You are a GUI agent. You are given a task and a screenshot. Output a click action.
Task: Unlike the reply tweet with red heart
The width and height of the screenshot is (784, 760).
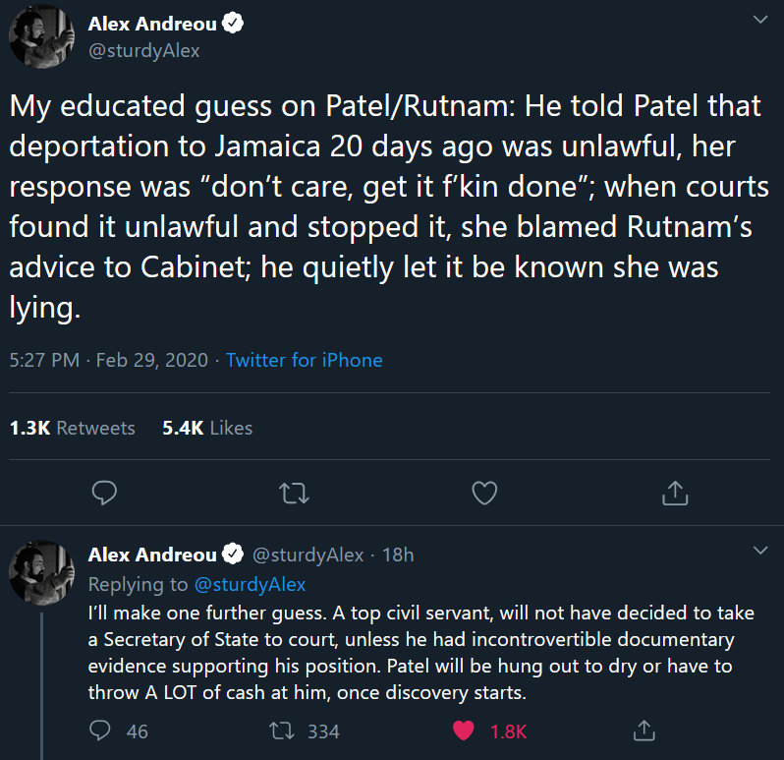point(463,731)
